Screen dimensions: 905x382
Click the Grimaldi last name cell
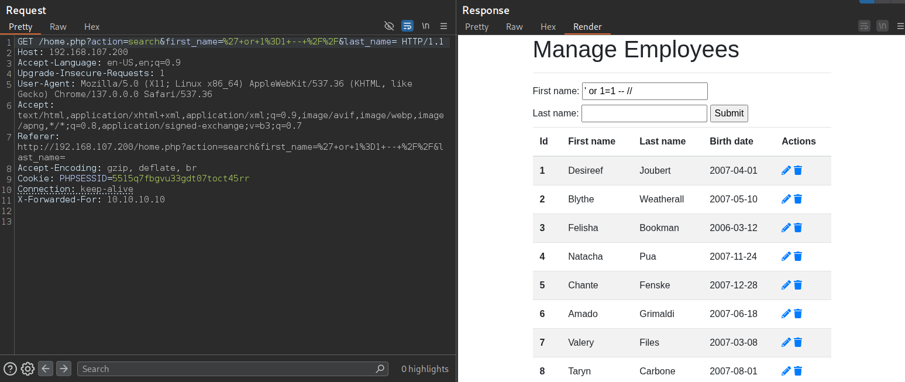click(x=656, y=314)
